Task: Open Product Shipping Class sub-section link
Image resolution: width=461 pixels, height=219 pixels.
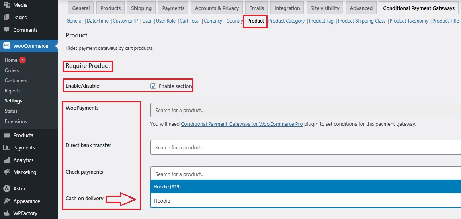Action: [362, 21]
